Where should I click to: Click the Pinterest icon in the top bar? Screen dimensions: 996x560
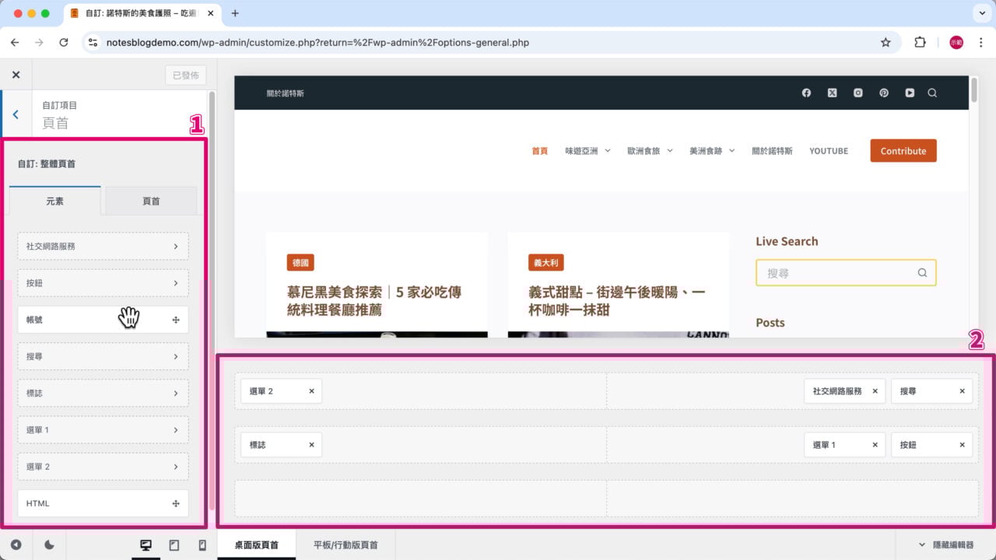(884, 93)
